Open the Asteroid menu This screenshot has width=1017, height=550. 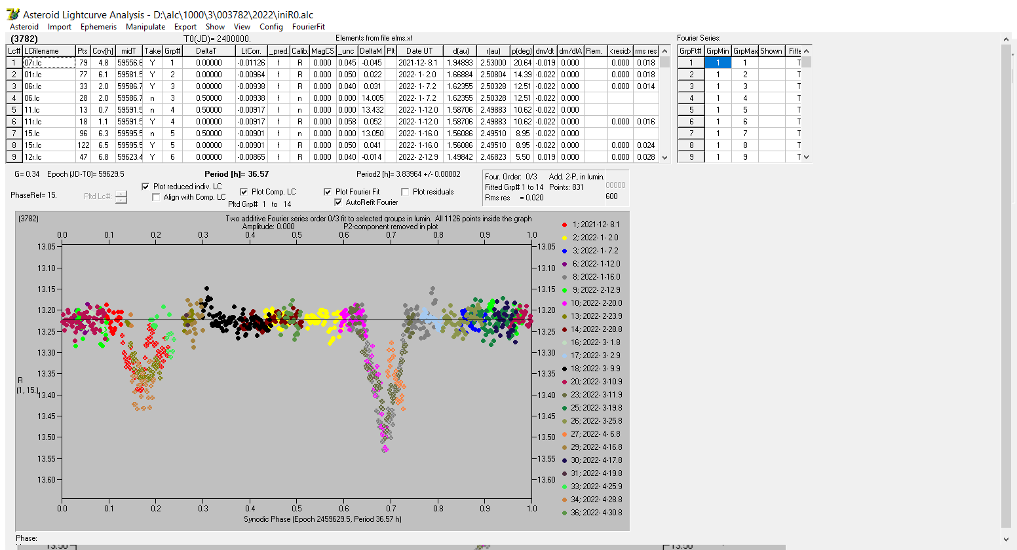[x=24, y=27]
